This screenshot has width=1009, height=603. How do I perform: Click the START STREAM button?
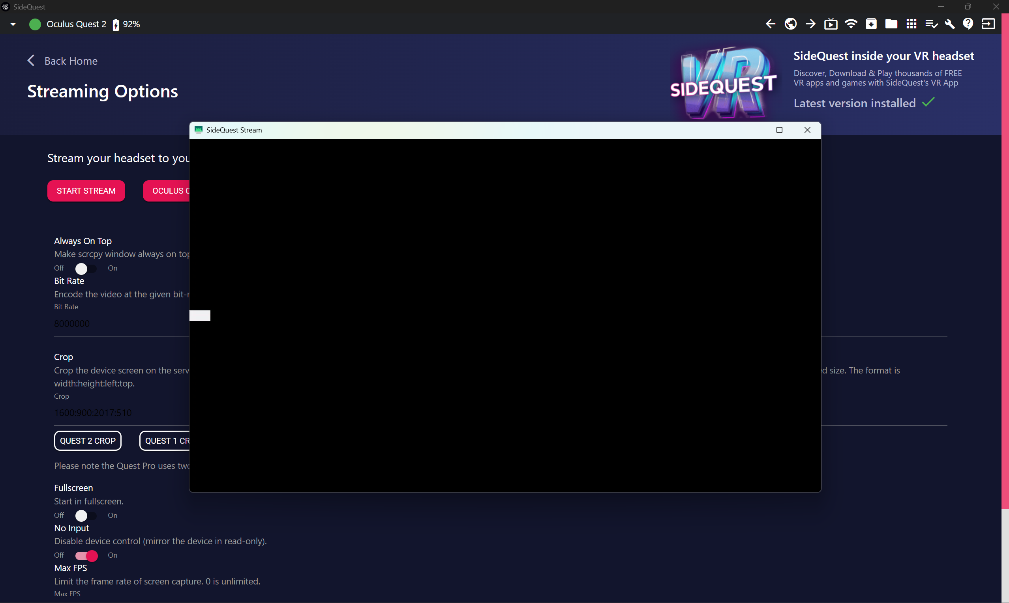[86, 190]
